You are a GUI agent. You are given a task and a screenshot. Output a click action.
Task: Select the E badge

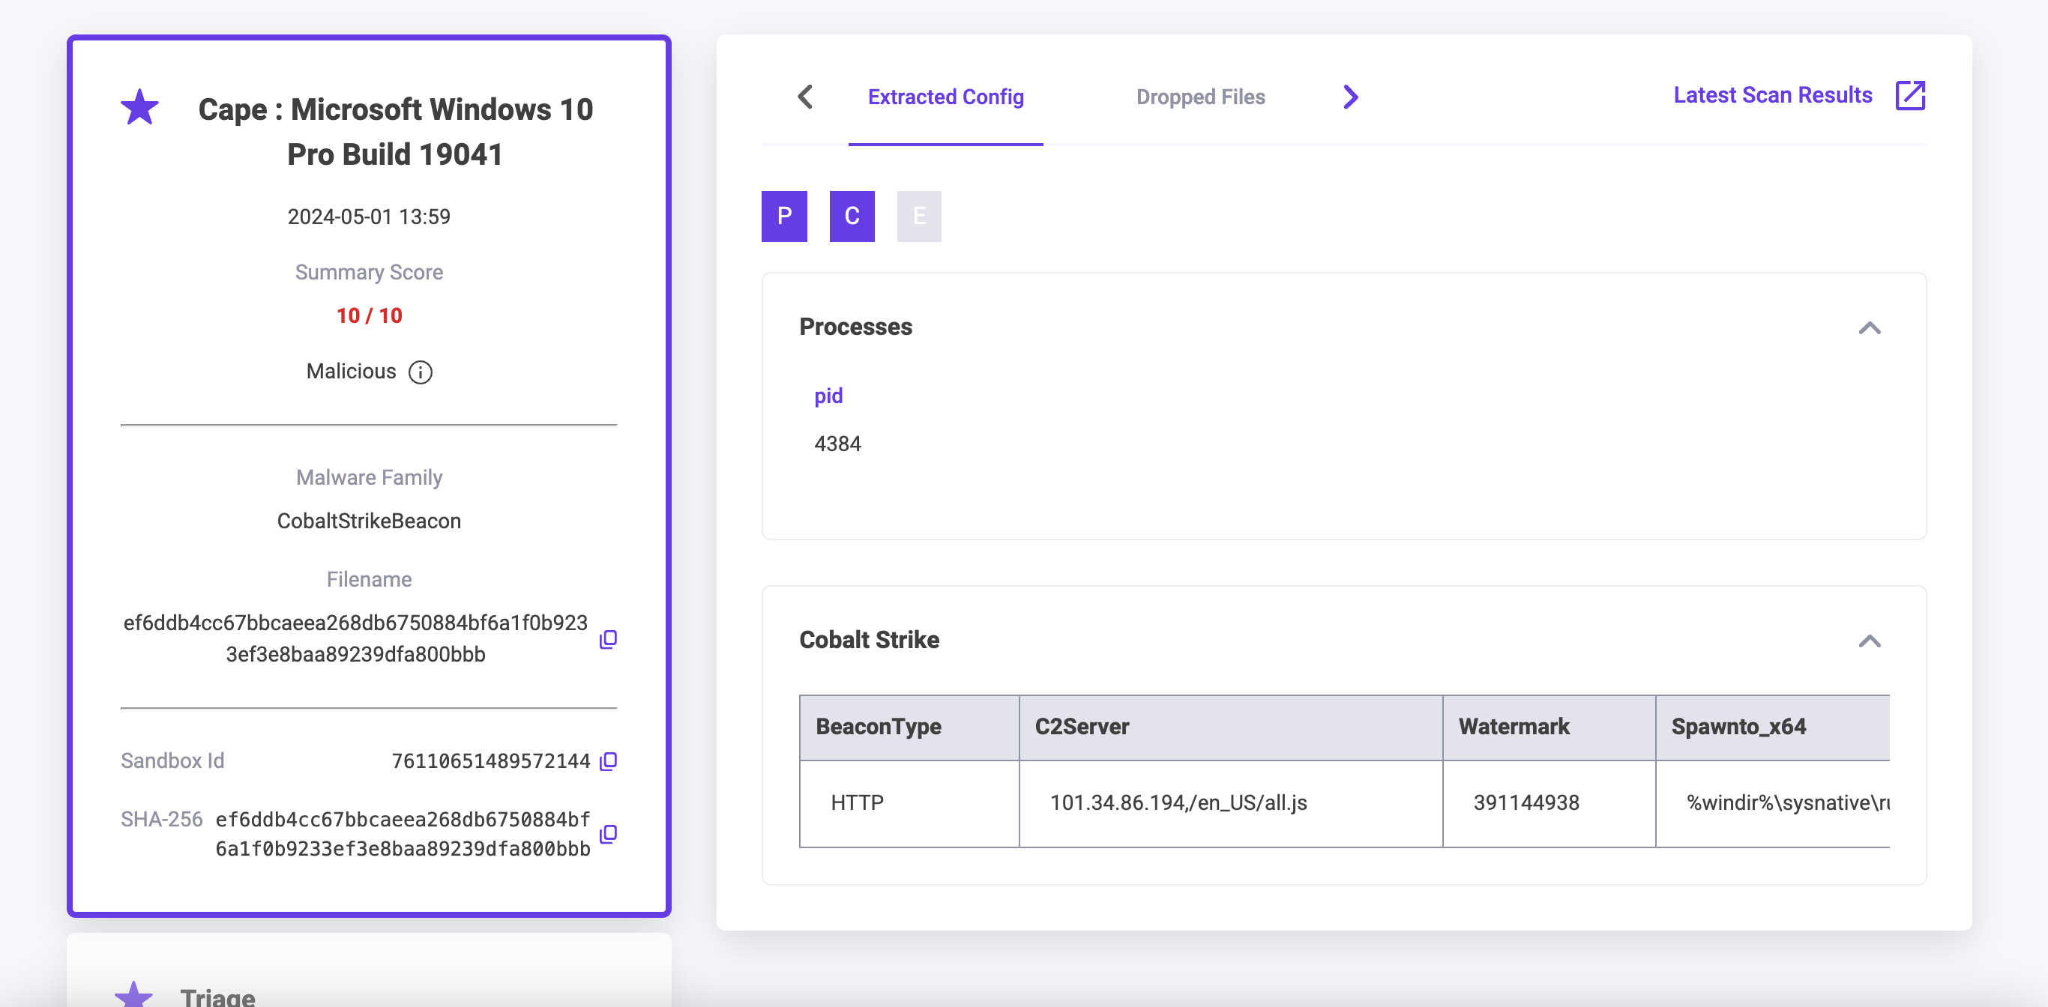tap(919, 217)
